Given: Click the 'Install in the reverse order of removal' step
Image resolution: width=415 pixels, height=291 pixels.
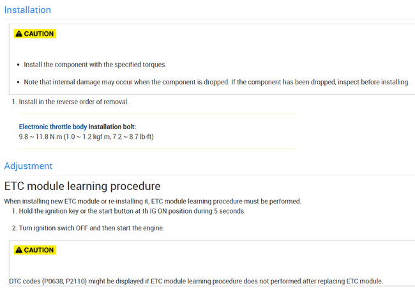Looking at the screenshot, I should point(77,102).
